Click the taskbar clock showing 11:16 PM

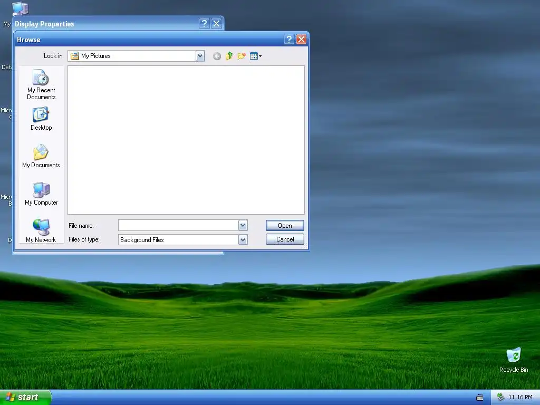coord(520,398)
